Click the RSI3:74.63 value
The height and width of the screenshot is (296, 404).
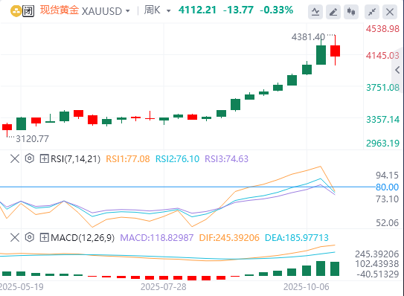226,159
